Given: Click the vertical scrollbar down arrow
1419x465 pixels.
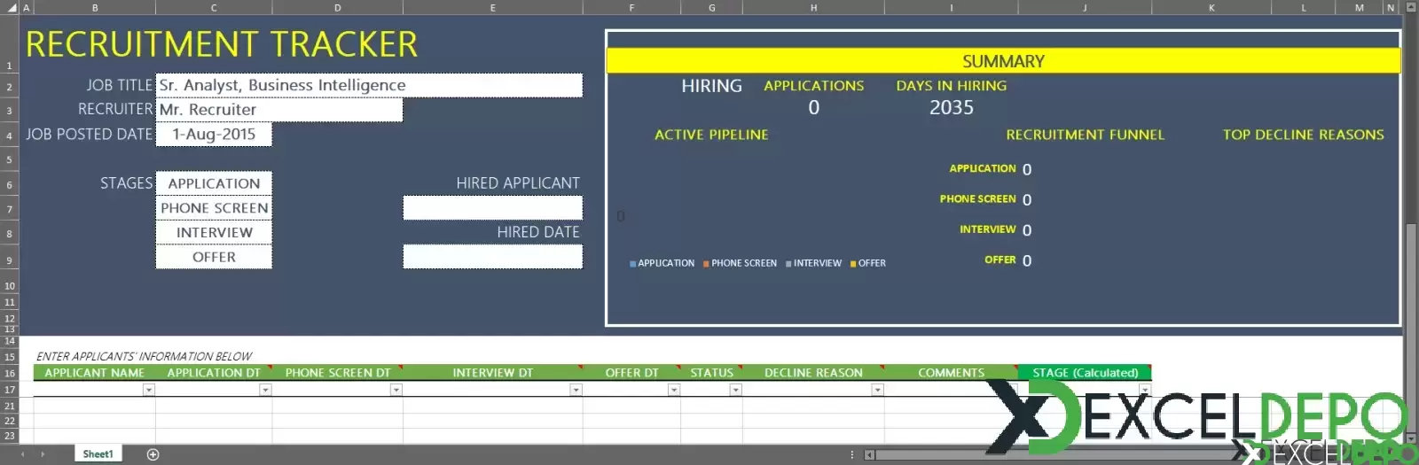Looking at the screenshot, I should click(1411, 438).
